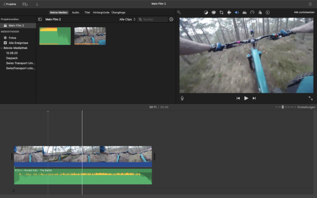The height and width of the screenshot is (198, 317).
Task: Open color balance tool
Action: tap(206, 12)
